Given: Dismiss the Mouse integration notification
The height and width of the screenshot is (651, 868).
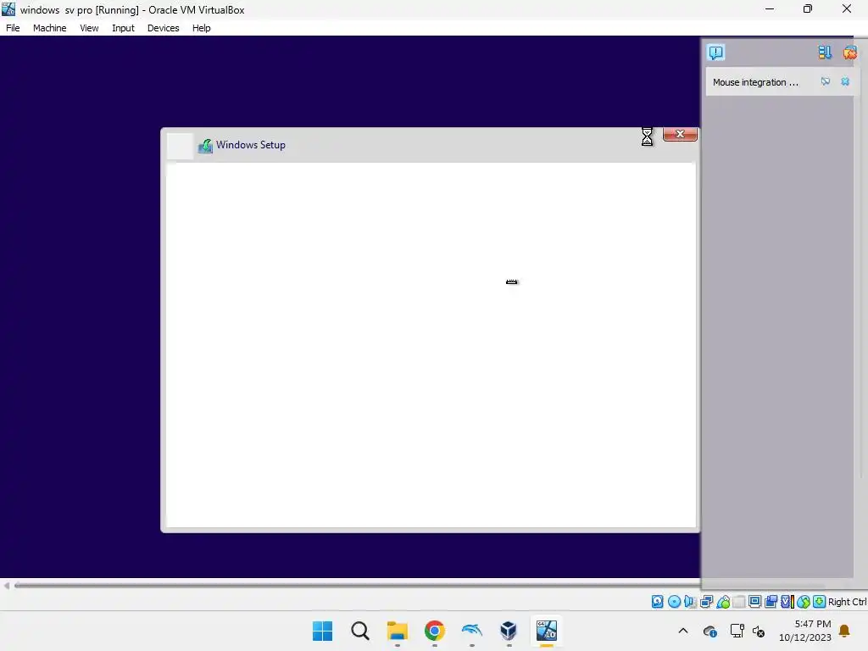Looking at the screenshot, I should [845, 81].
